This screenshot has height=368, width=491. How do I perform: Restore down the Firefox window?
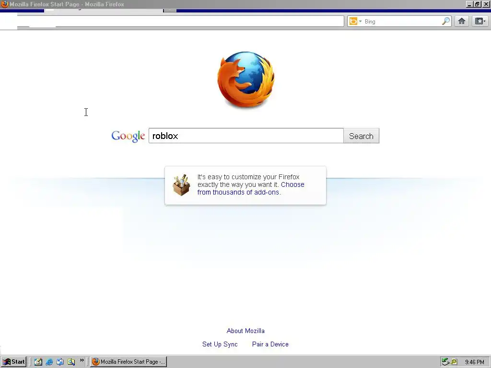(x=477, y=4)
